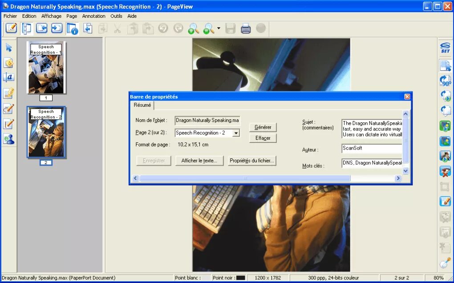This screenshot has height=283, width=454.
Task: Open the SET tools icon
Action: coord(445,48)
